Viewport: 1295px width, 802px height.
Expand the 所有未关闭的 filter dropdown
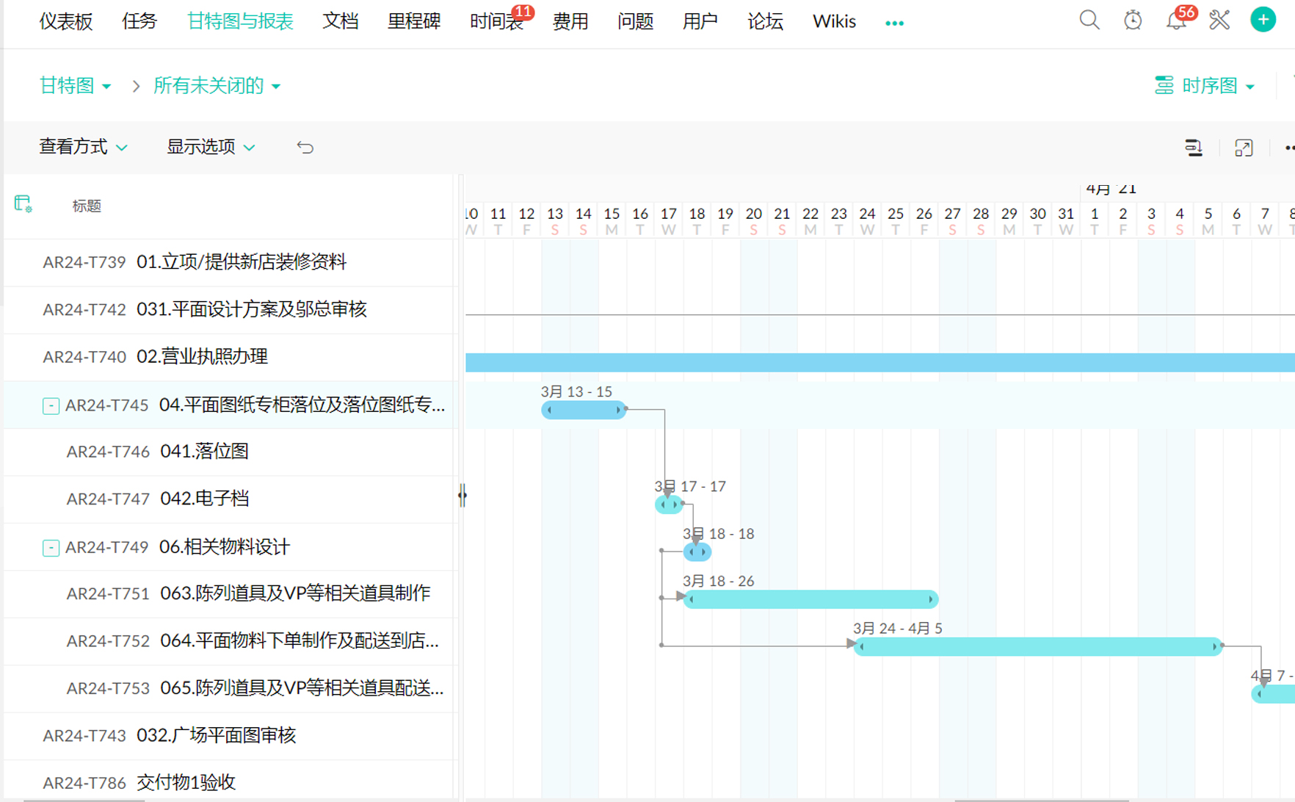pyautogui.click(x=217, y=86)
